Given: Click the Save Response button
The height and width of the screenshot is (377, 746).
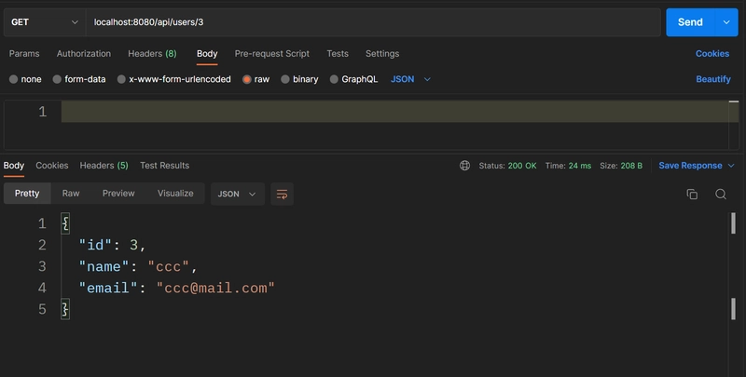Looking at the screenshot, I should pos(690,166).
